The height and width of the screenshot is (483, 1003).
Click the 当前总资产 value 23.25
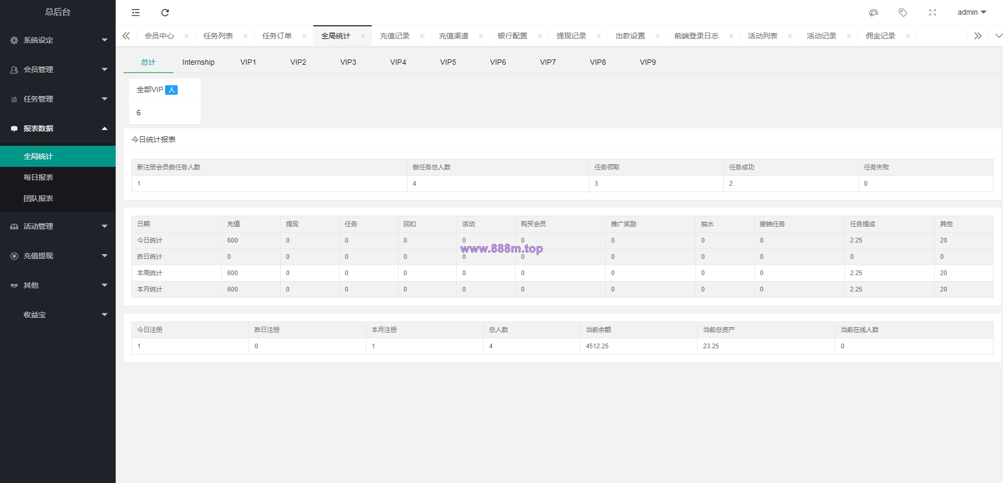point(711,346)
